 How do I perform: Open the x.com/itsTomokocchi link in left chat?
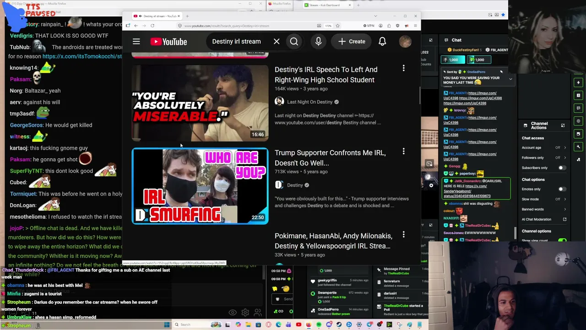point(82,56)
